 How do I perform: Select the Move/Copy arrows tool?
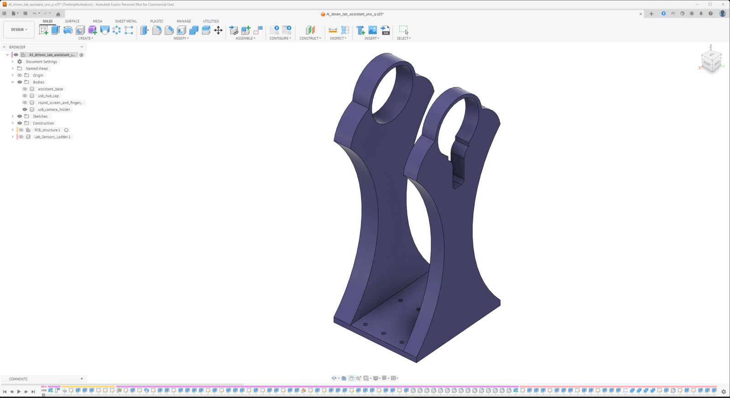point(219,30)
